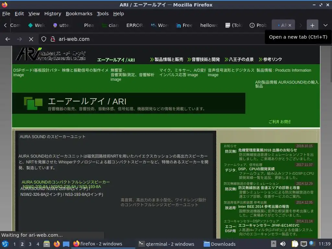
Task: Open Inter BEE 2014 参考出展の報告 news item
Action: [x=264, y=207]
